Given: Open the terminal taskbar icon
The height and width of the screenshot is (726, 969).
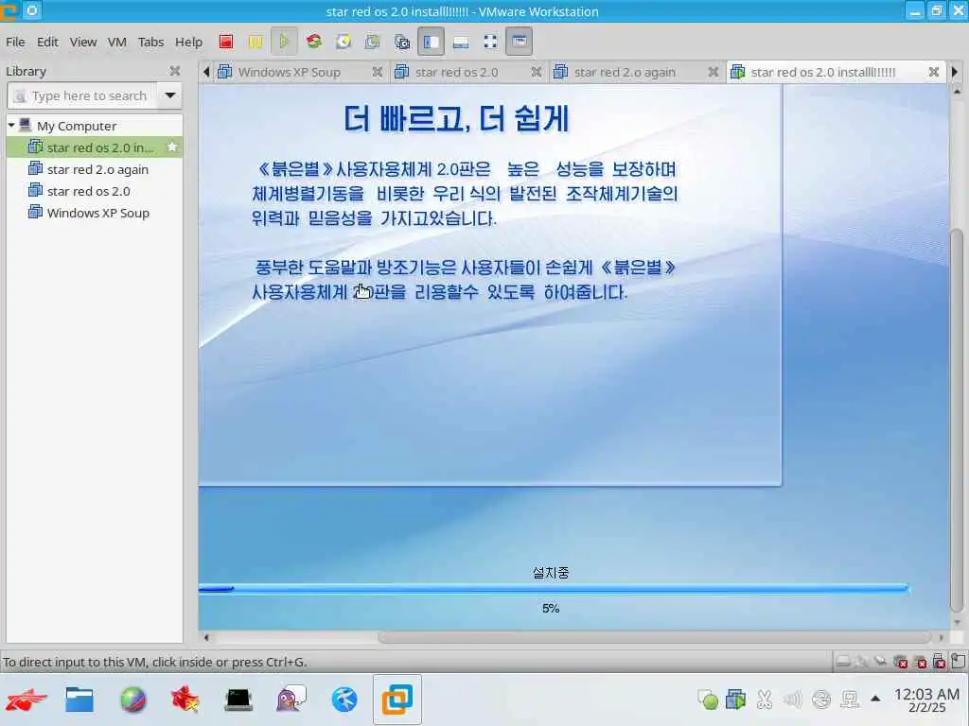Looking at the screenshot, I should pyautogui.click(x=238, y=700).
